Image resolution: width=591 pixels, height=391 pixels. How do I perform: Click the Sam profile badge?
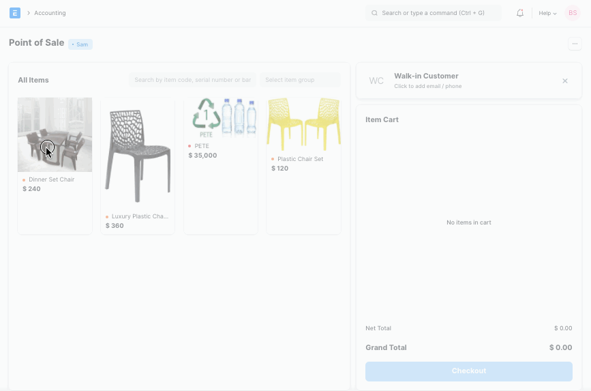pyautogui.click(x=80, y=44)
